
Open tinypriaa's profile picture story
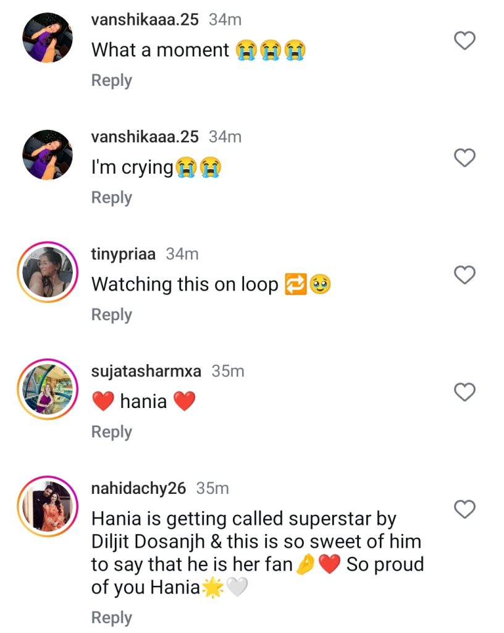[x=48, y=273]
